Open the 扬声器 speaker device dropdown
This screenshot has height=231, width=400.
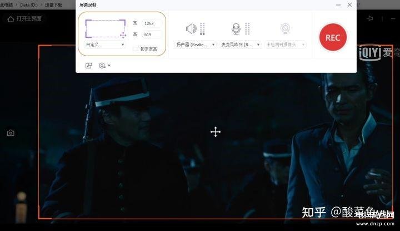pyautogui.click(x=195, y=45)
